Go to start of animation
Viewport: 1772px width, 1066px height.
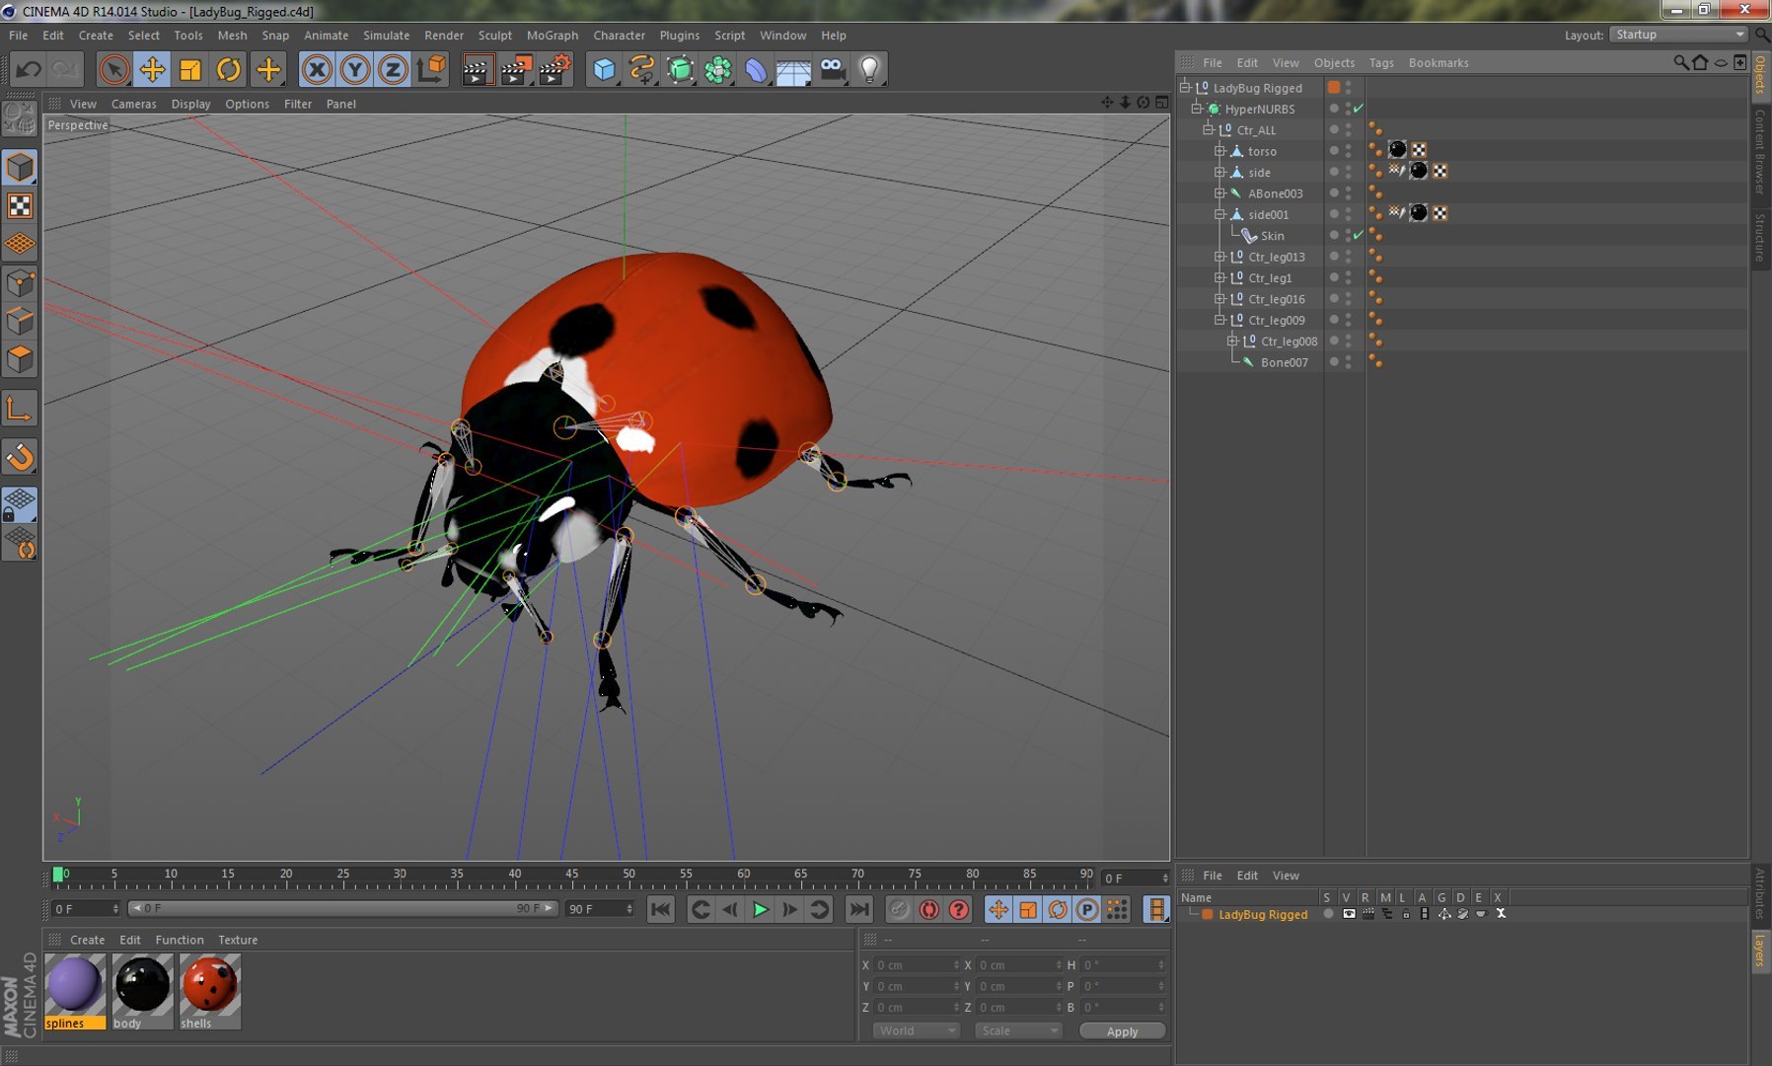click(x=661, y=910)
